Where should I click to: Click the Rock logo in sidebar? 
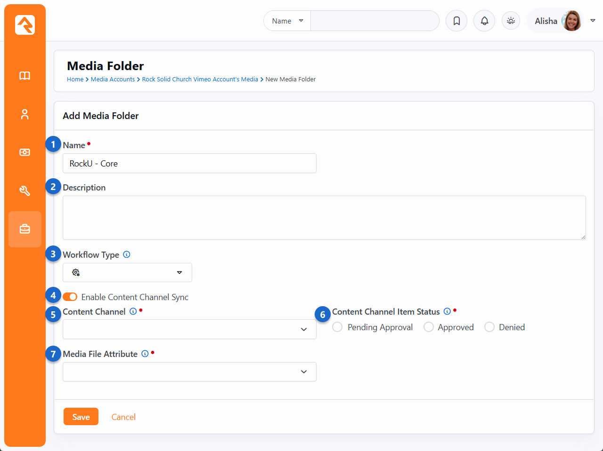pyautogui.click(x=25, y=25)
